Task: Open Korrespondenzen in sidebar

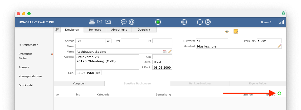Action: (30, 76)
